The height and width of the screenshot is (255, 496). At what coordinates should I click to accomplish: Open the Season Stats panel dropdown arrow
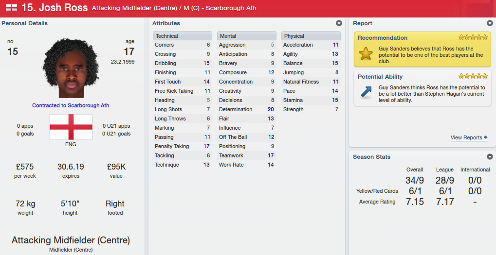coord(490,156)
